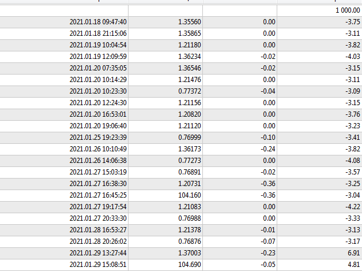Select time 2021.01.19 12:09:59
This screenshot has width=362, height=271.
[98, 57]
